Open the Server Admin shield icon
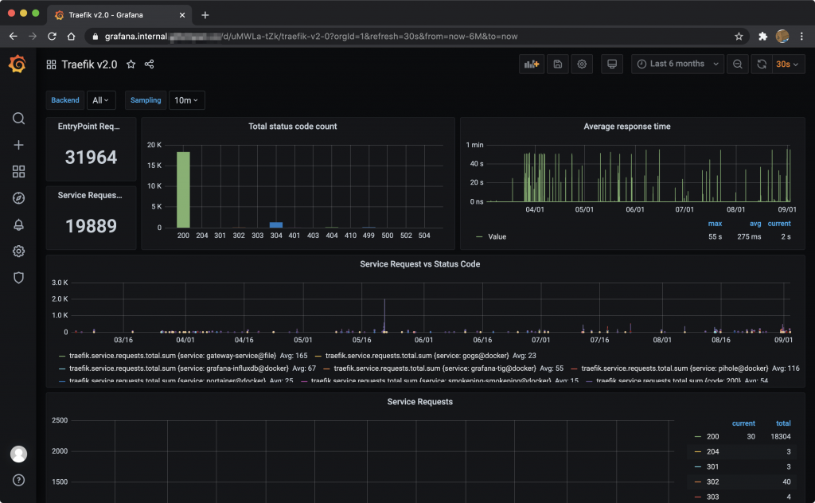This screenshot has height=503, width=815. [18, 278]
